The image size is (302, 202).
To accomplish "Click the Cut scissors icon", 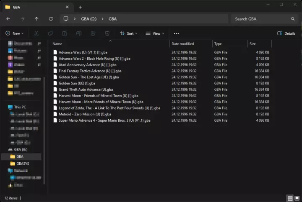I will coord(36,33).
